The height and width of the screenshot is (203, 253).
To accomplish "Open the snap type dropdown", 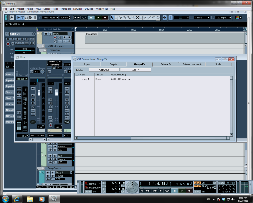I will tap(181, 18).
